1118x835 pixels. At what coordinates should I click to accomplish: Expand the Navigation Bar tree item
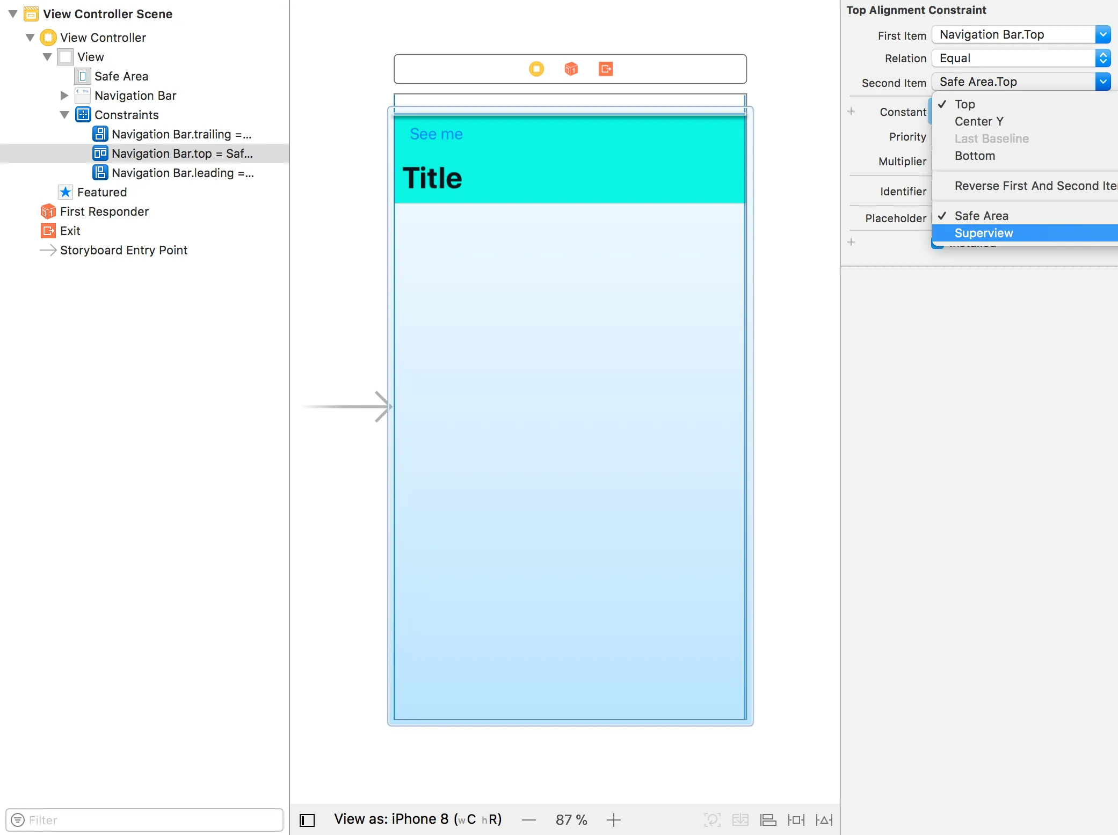(x=64, y=96)
